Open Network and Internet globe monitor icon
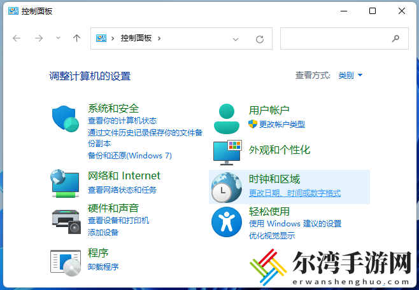Viewport: 419px width, 290px height. tap(65, 183)
